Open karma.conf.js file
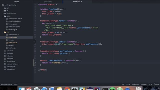 (11, 61)
